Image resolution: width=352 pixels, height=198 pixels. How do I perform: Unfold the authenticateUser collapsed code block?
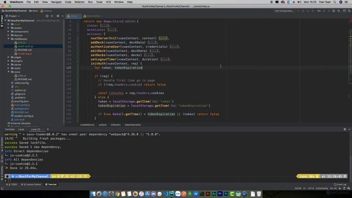pyautogui.click(x=174, y=47)
